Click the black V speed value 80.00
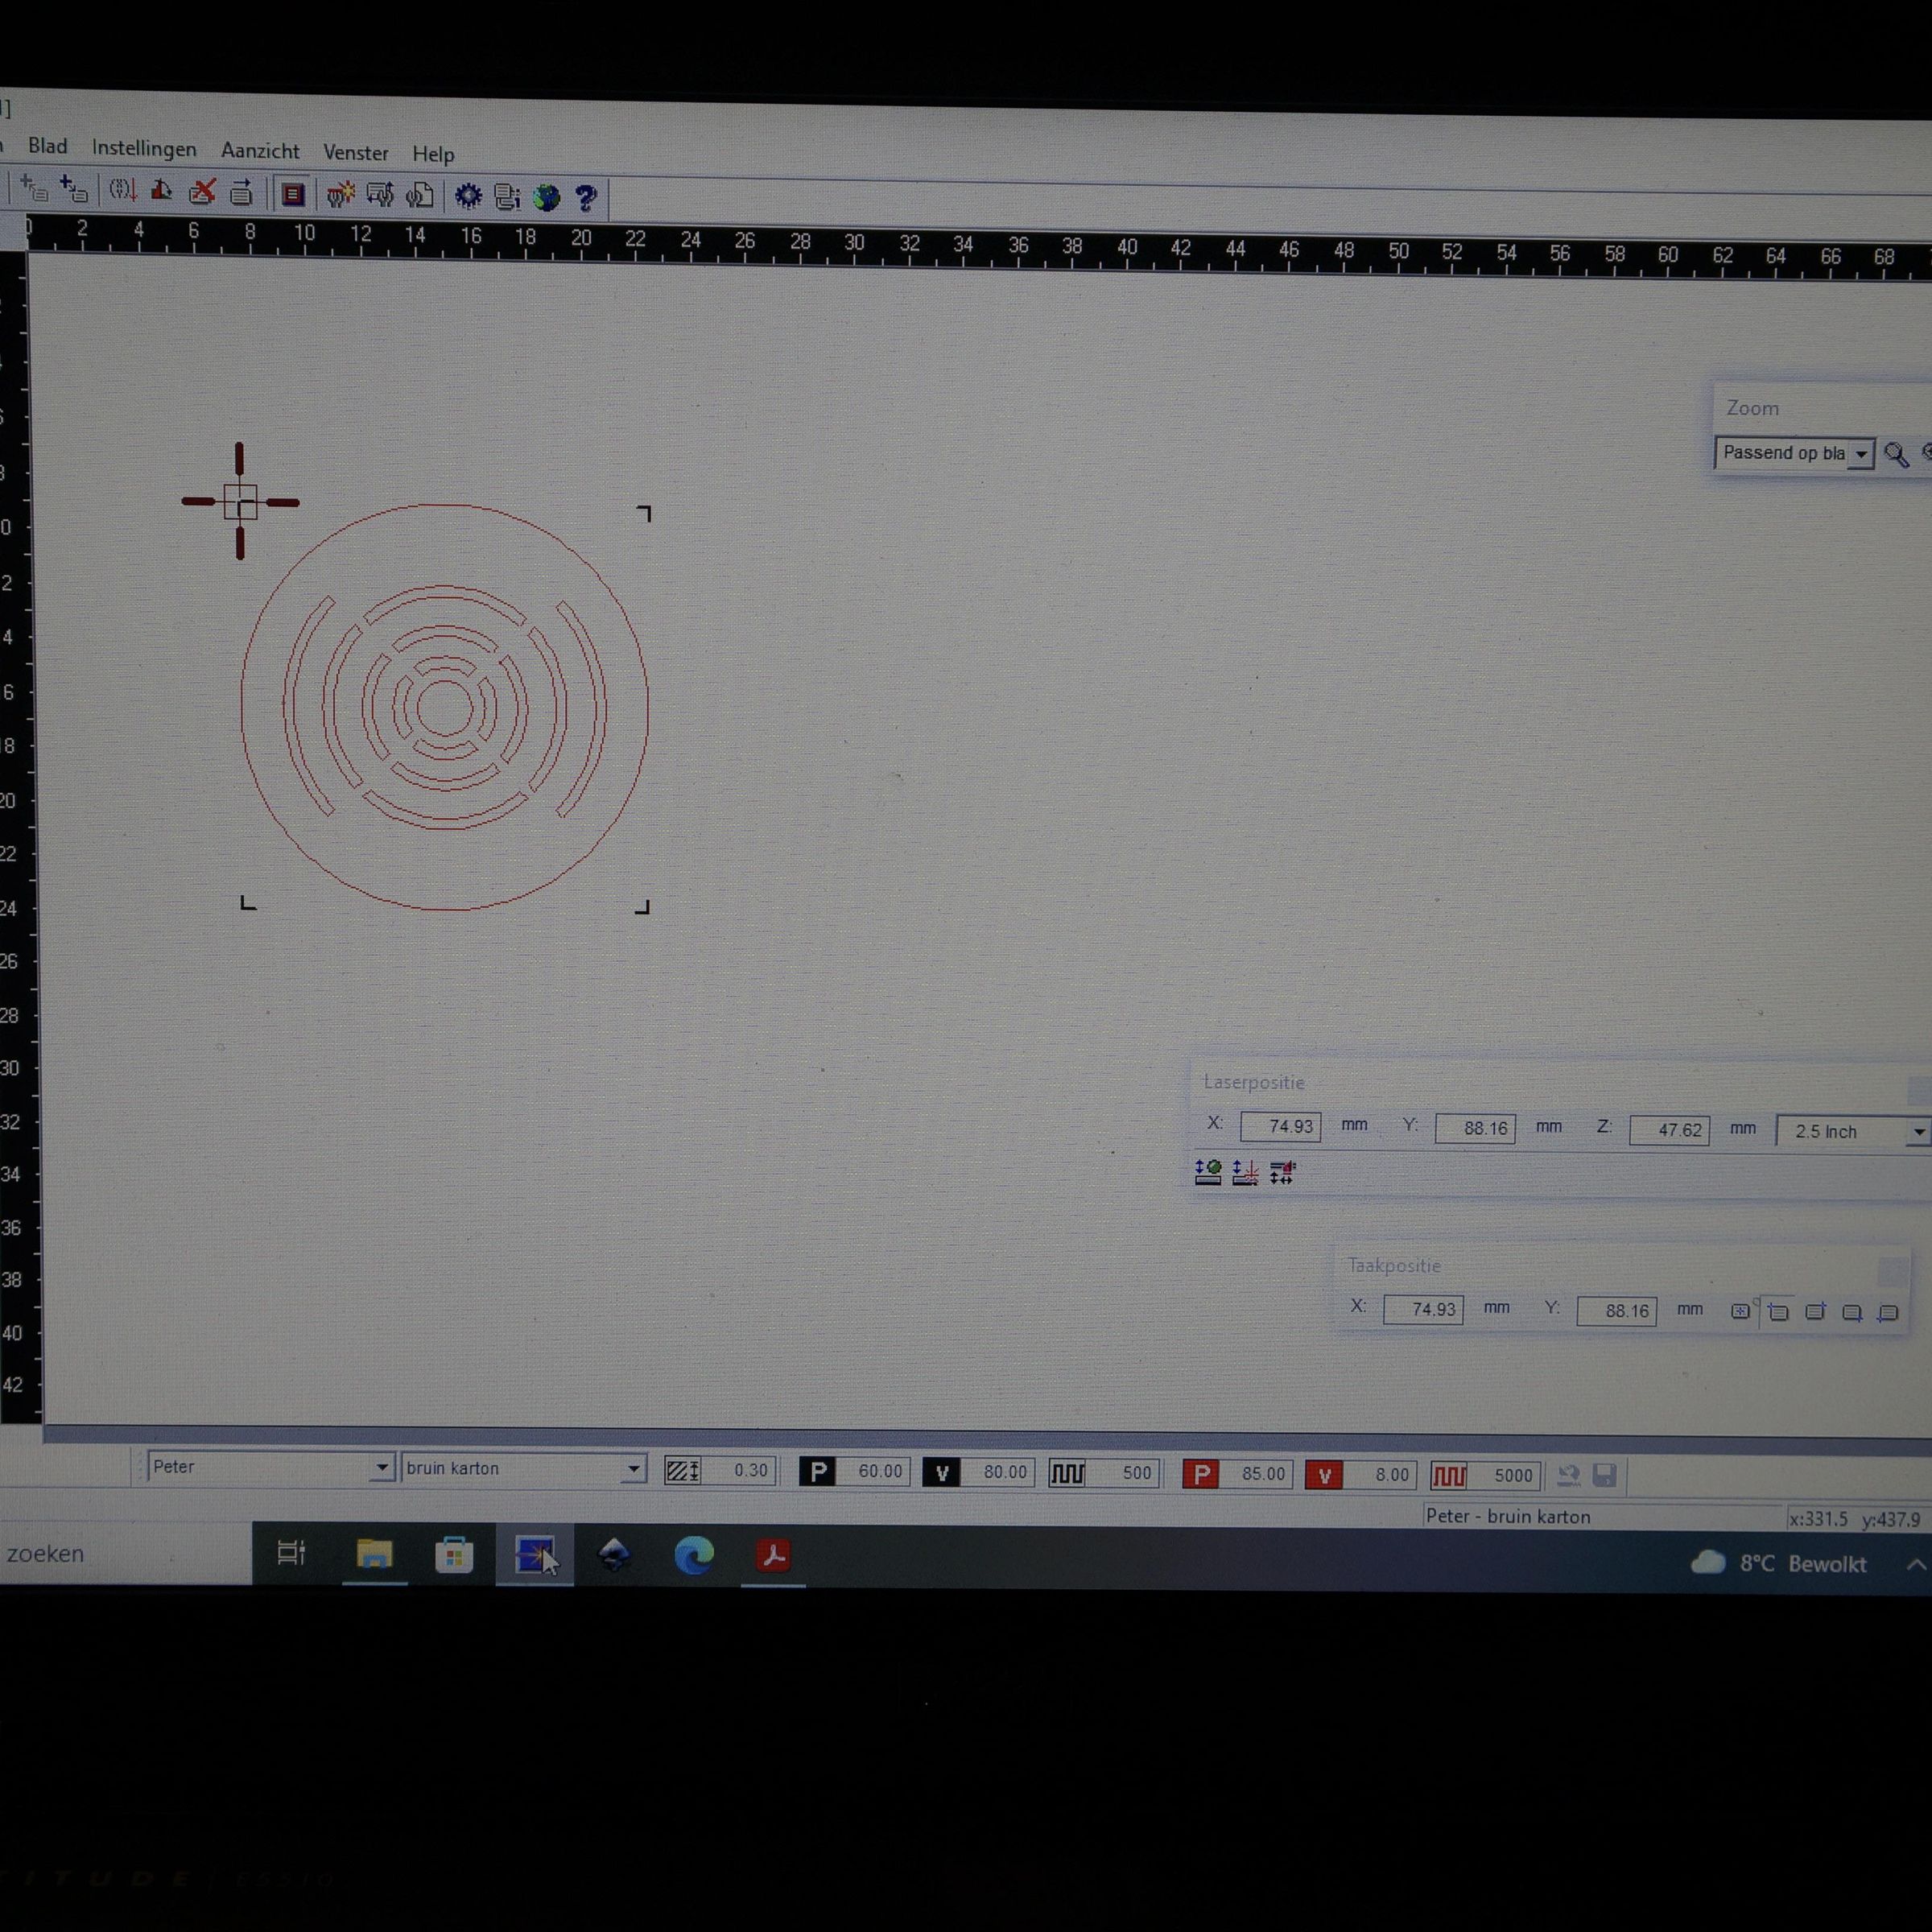Image resolution: width=1932 pixels, height=1932 pixels. tap(997, 1472)
